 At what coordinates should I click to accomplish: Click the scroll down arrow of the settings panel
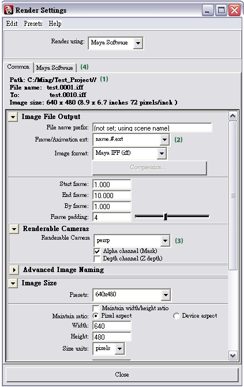coord(233,355)
